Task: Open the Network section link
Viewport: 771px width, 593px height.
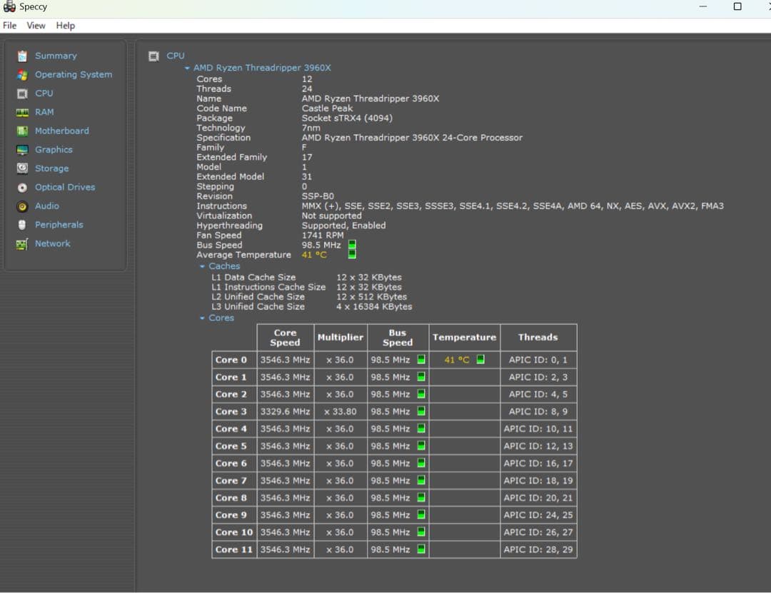Action: [53, 244]
